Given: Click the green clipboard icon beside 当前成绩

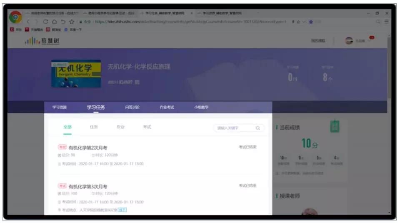Looking at the screenshot, I should pos(335,126).
